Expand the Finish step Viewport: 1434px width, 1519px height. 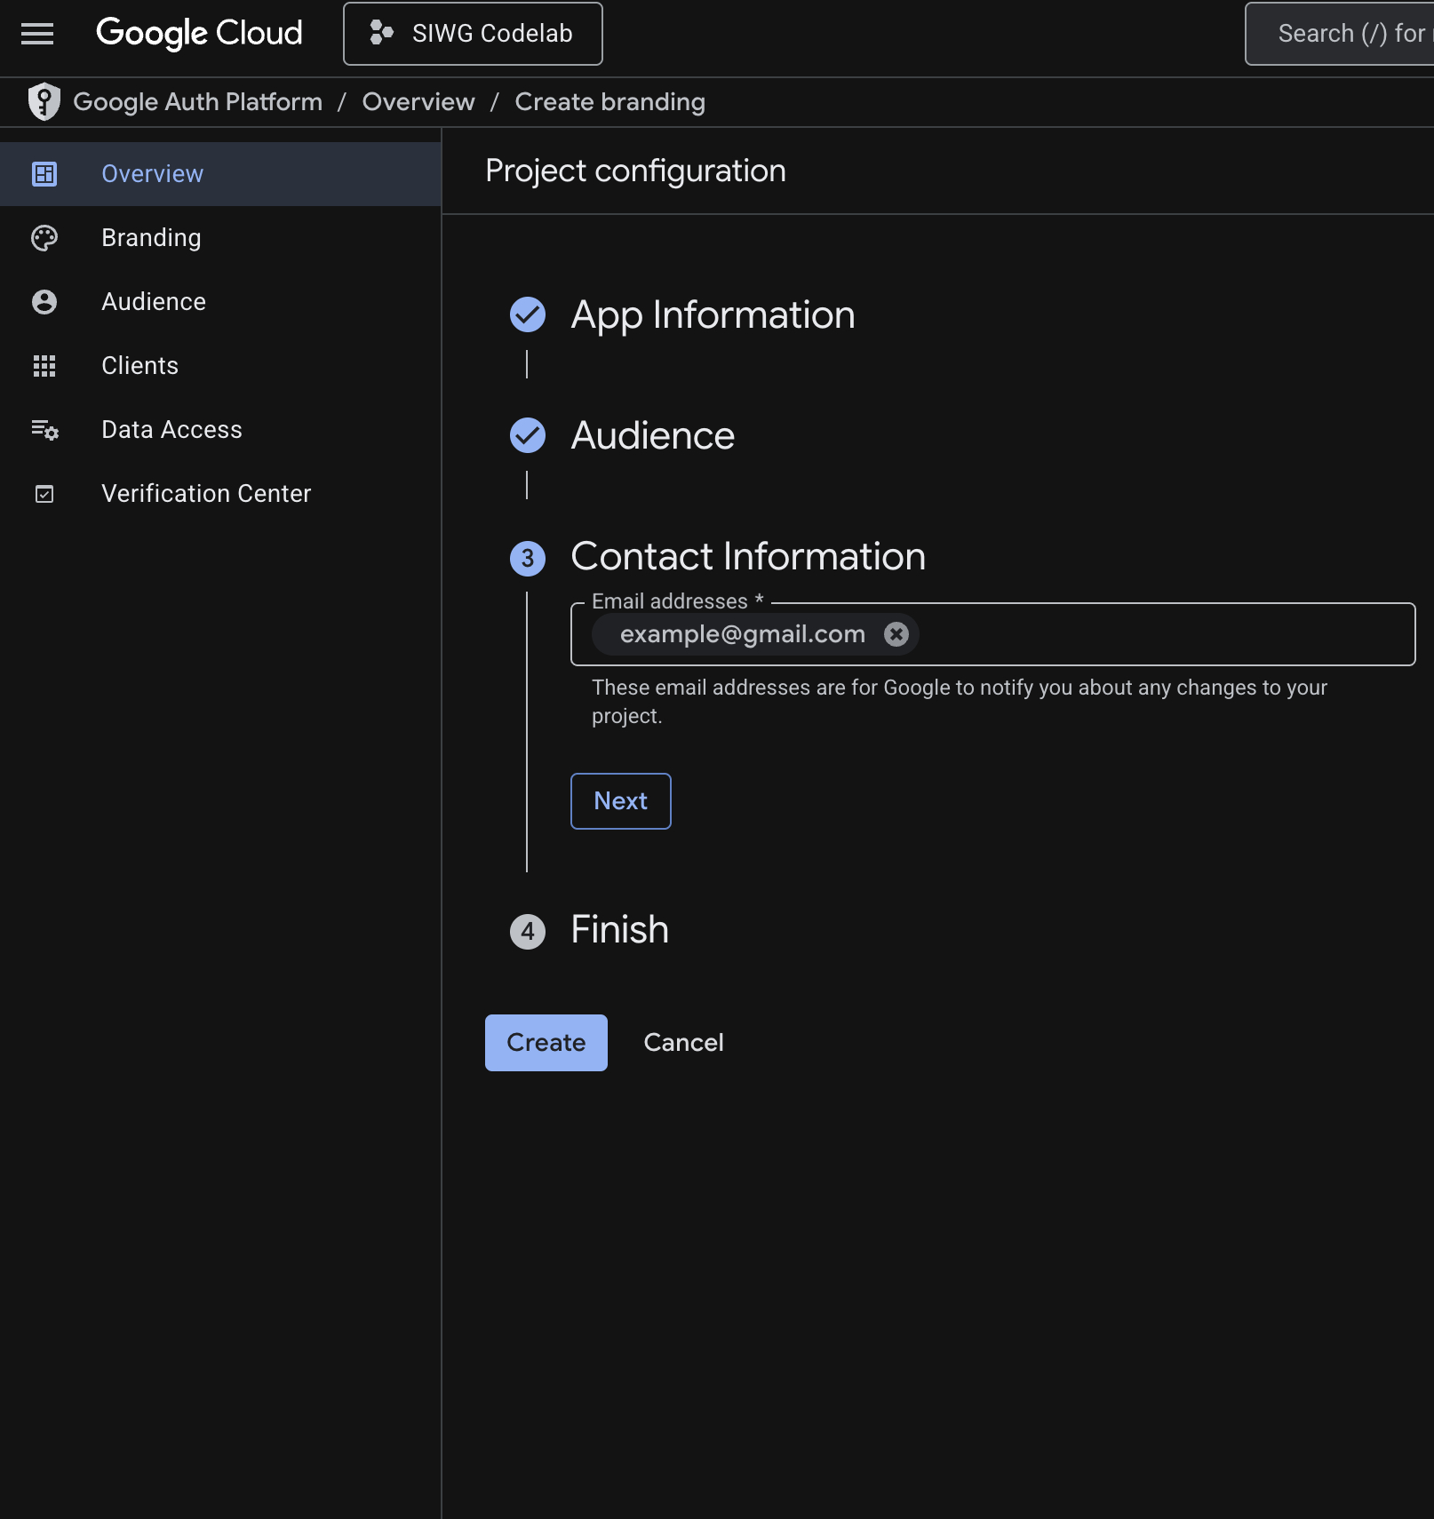click(618, 929)
